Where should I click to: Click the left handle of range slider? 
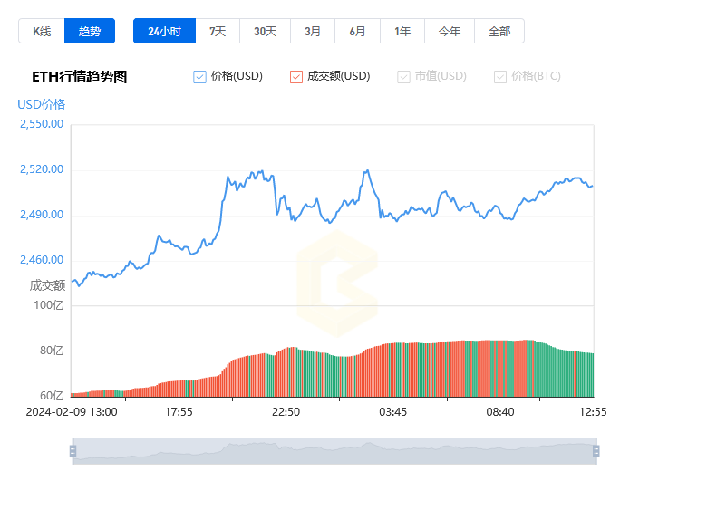(73, 451)
